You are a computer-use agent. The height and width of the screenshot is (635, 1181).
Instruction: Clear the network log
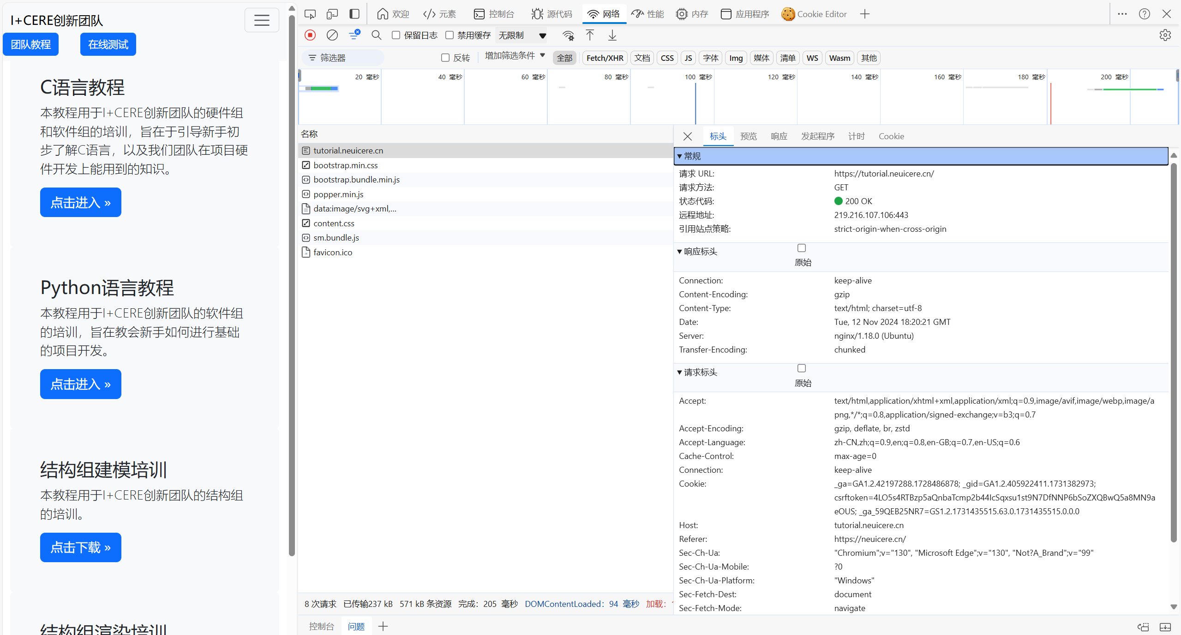click(332, 35)
